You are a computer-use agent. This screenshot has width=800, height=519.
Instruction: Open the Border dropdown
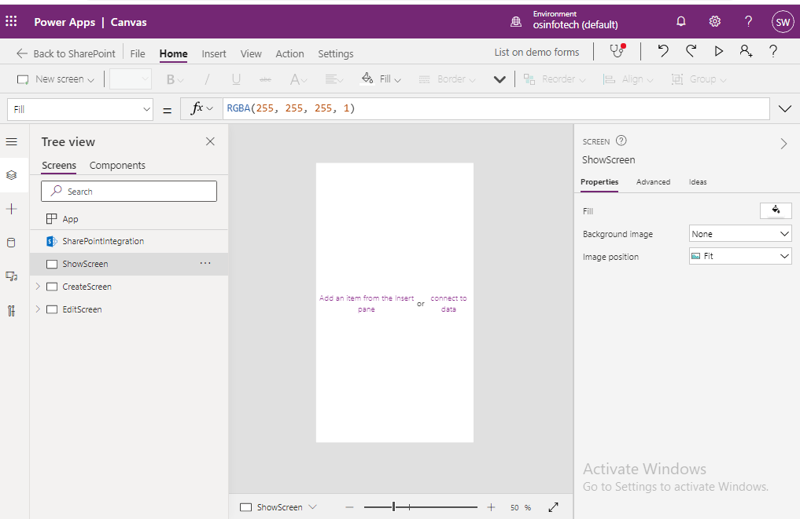[447, 79]
